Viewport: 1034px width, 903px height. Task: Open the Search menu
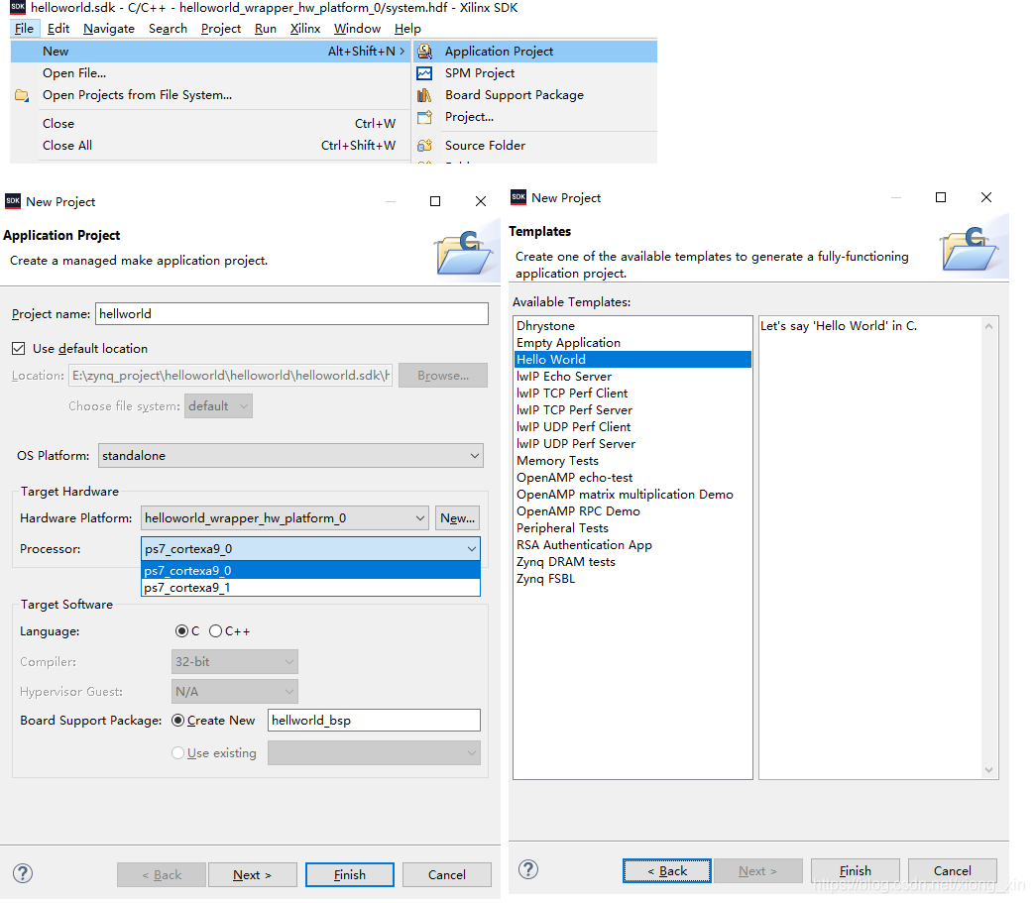click(x=168, y=29)
